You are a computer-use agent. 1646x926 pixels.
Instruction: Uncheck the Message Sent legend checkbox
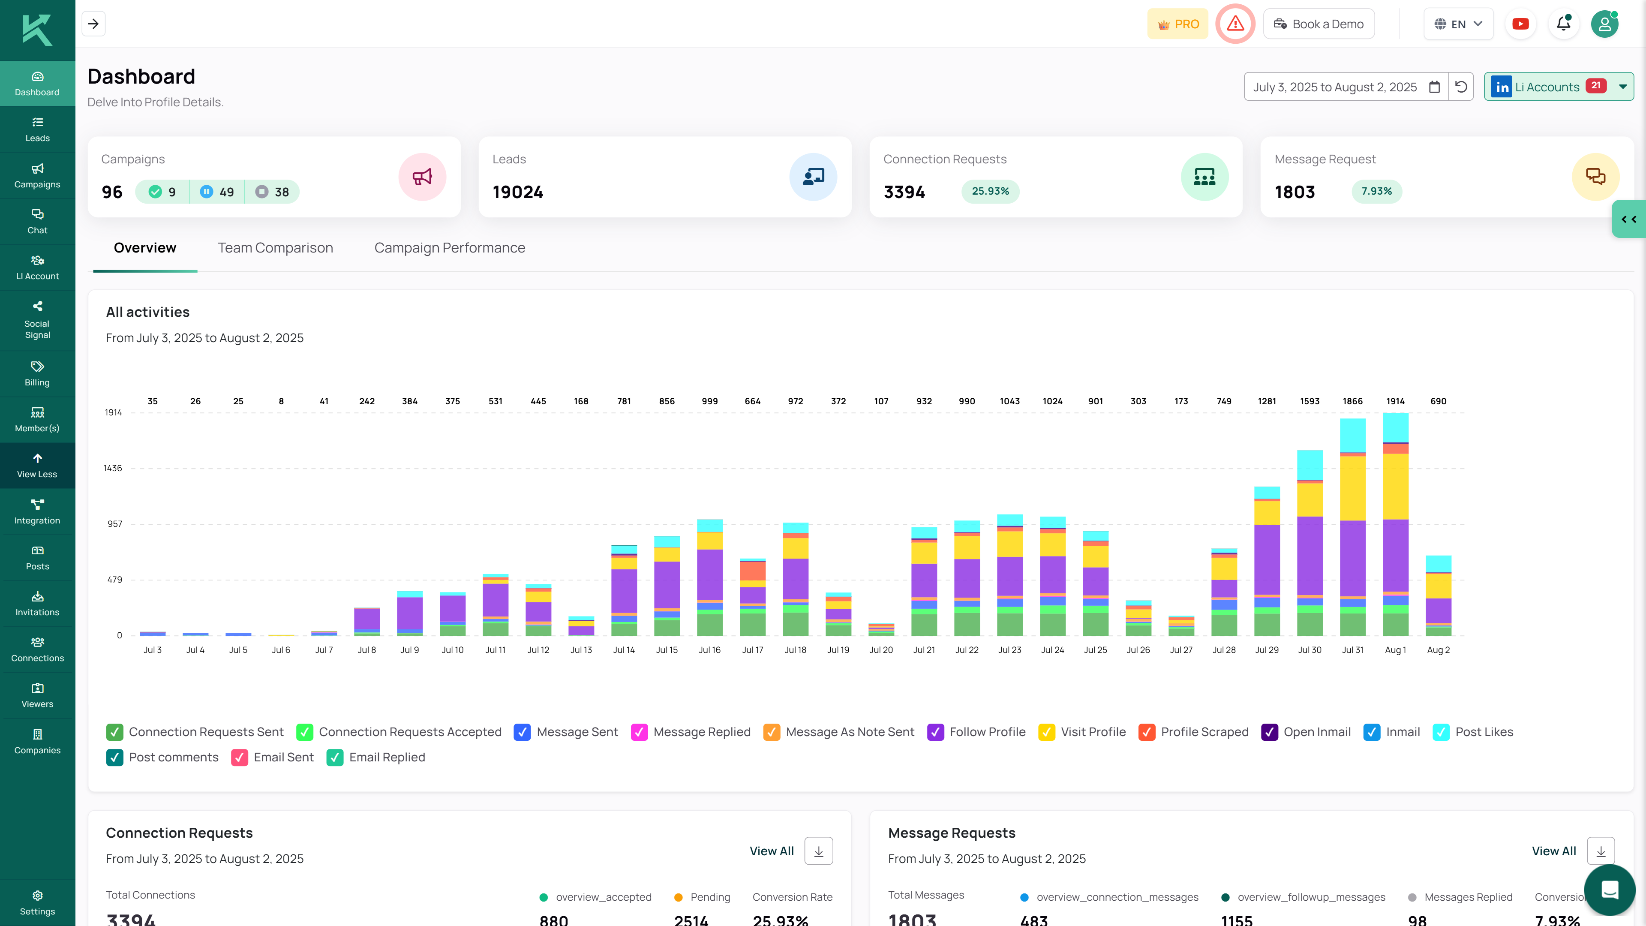523,732
